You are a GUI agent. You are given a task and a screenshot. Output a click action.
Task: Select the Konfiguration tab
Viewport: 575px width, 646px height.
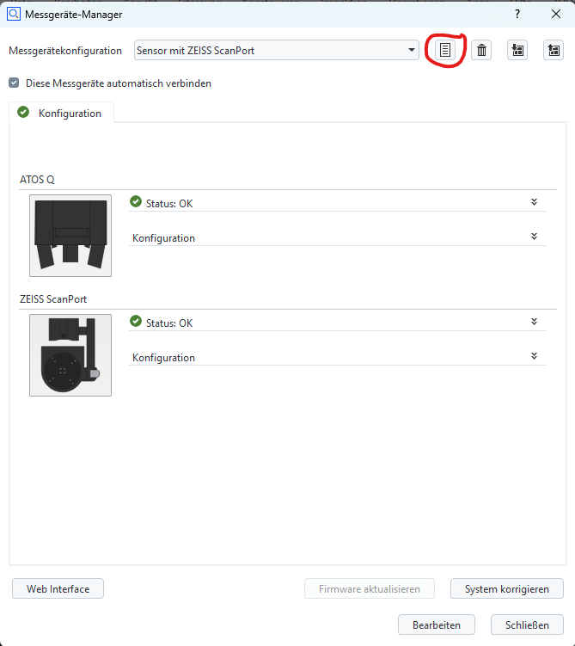click(x=60, y=113)
